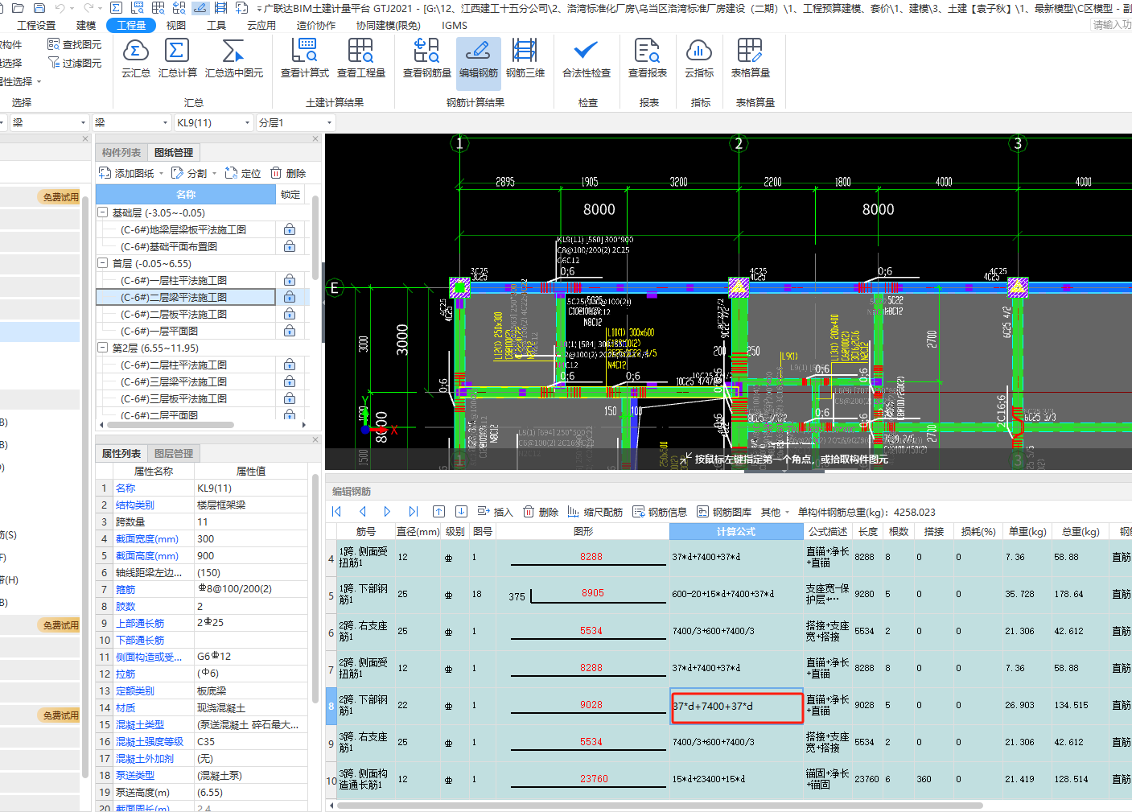Open the 工程设置 ribbon tab
This screenshot has height=812, width=1132.
[36, 25]
